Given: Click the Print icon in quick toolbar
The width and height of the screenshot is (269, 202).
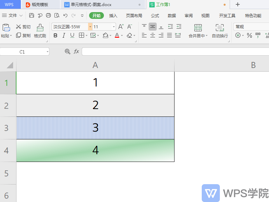Looking at the screenshot, I should pyautogui.click(x=48, y=15).
